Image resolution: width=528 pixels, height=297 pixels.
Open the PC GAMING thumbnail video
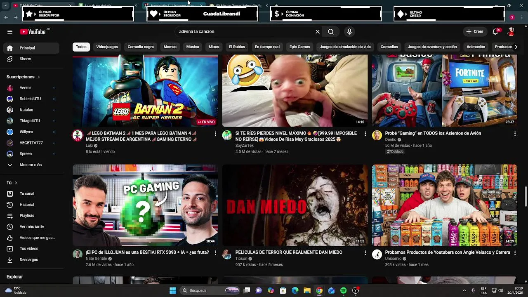(x=145, y=205)
